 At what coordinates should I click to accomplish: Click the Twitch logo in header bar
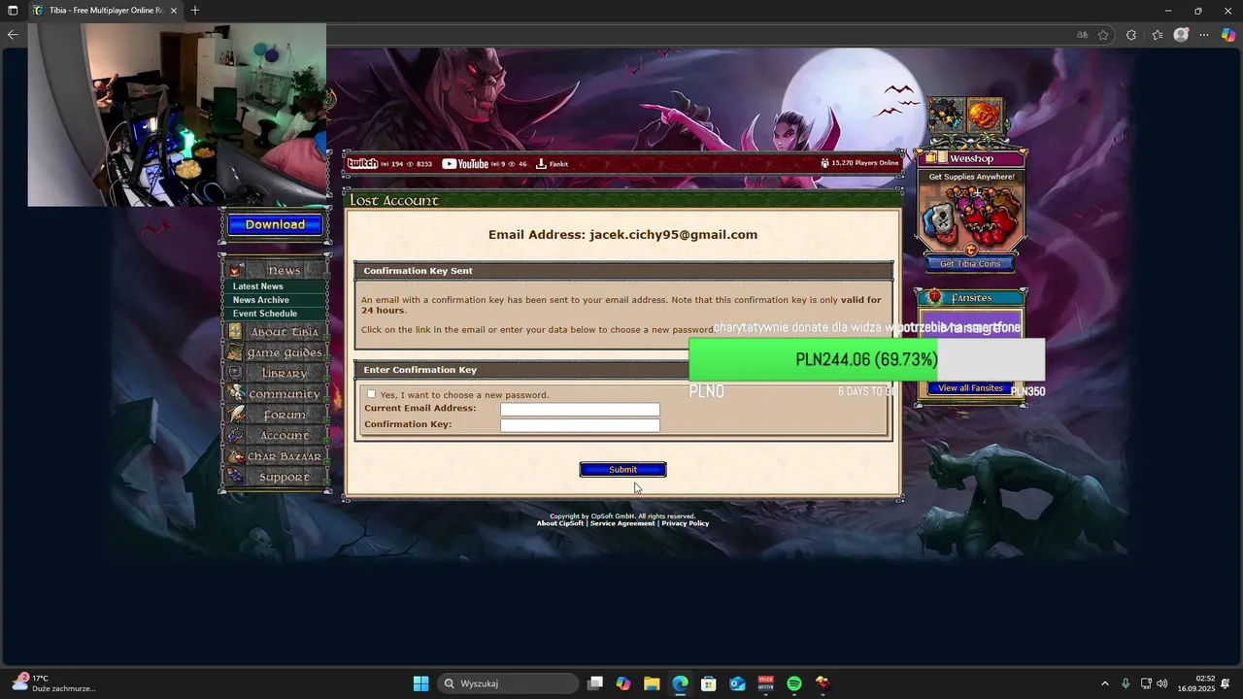point(363,163)
